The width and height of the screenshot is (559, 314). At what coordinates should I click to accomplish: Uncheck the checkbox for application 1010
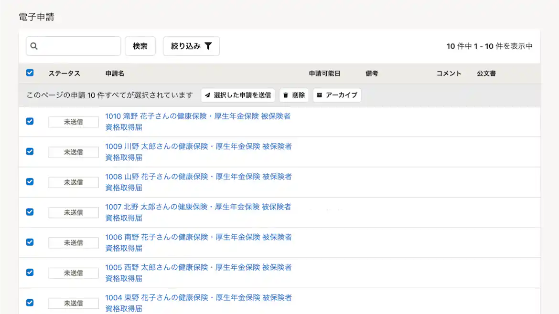(30, 121)
